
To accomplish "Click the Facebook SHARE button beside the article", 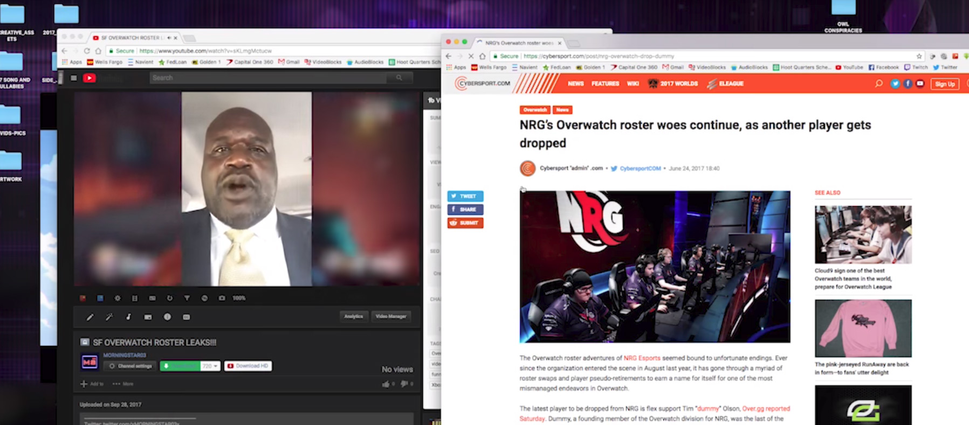I will click(x=465, y=210).
